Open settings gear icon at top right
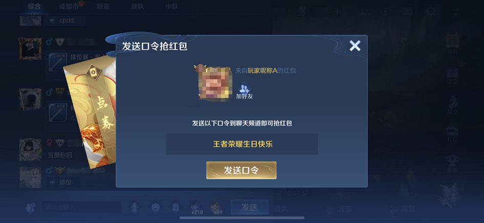The width and height of the screenshot is (484, 223). pyautogui.click(x=431, y=11)
